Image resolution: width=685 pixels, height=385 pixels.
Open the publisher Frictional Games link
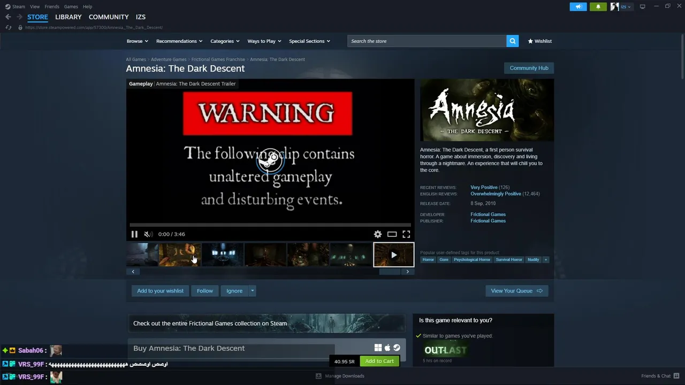[x=488, y=221]
